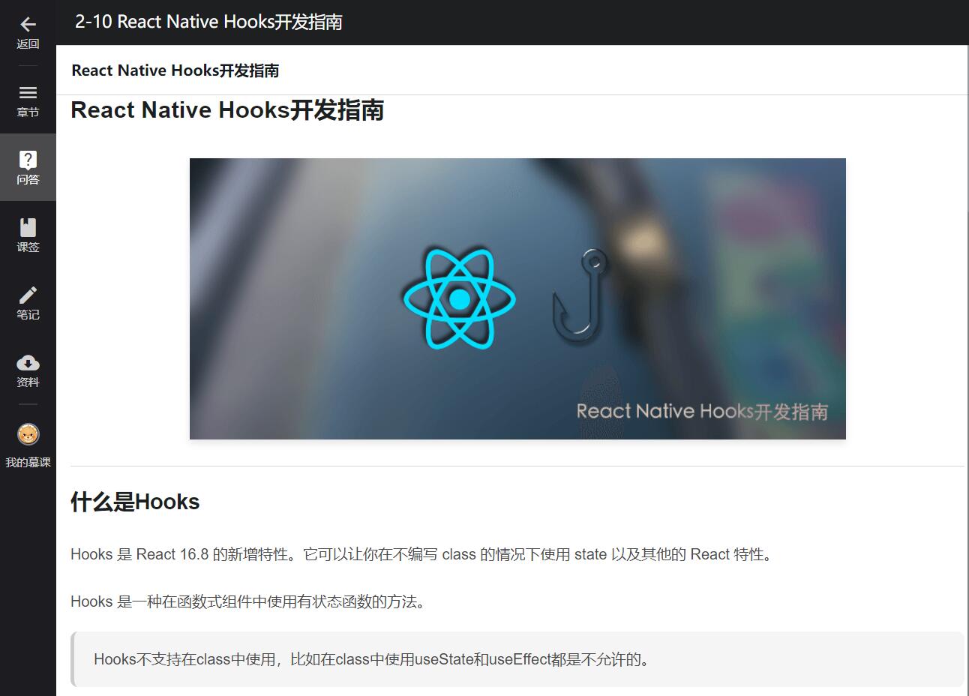Click the fishing hook graphic in banner

coord(580,295)
